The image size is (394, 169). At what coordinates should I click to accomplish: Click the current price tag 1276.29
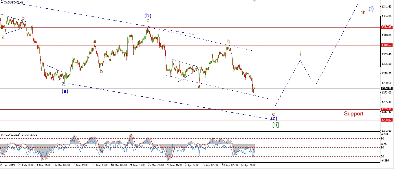click(x=387, y=88)
